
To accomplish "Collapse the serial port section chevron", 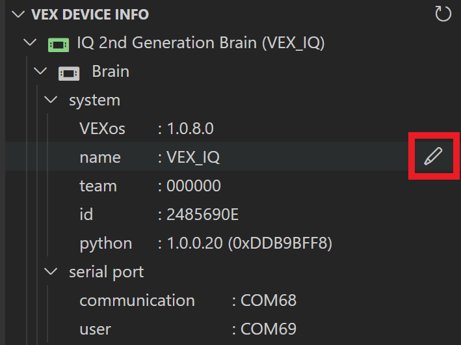I will tap(51, 271).
